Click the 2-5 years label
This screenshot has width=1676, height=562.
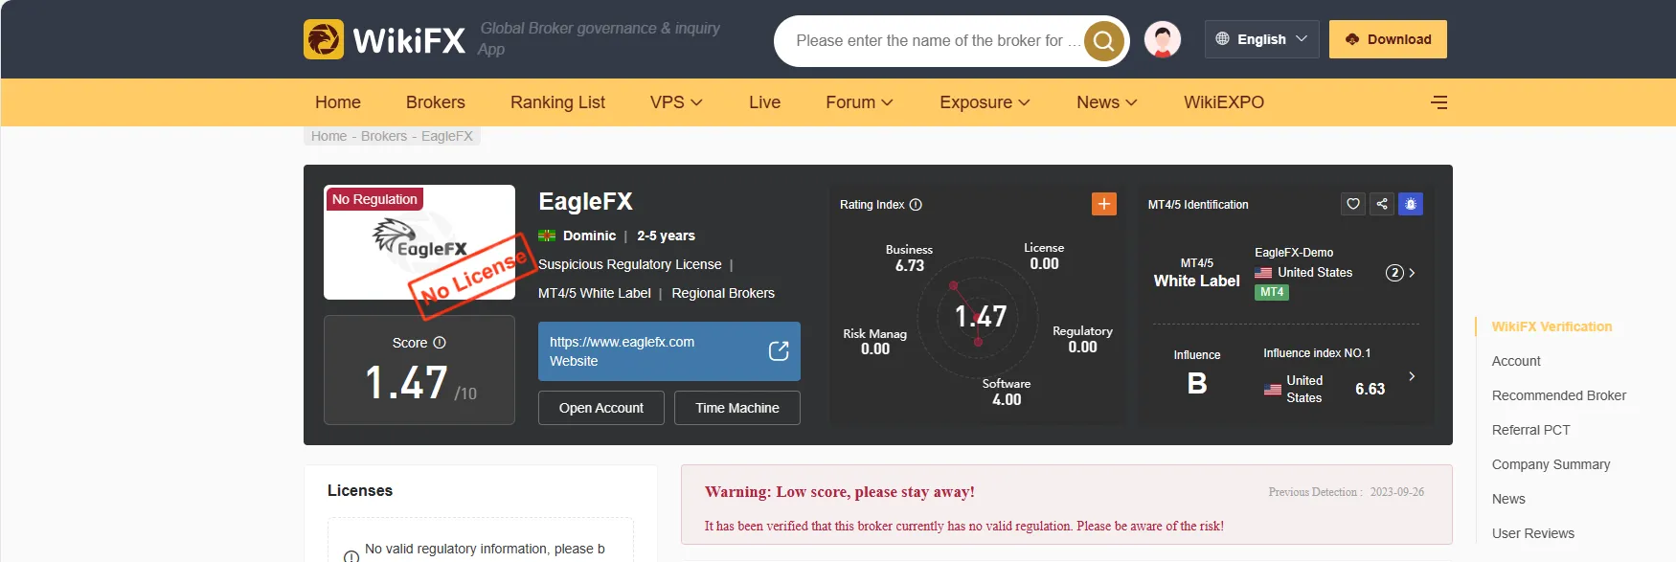[666, 236]
